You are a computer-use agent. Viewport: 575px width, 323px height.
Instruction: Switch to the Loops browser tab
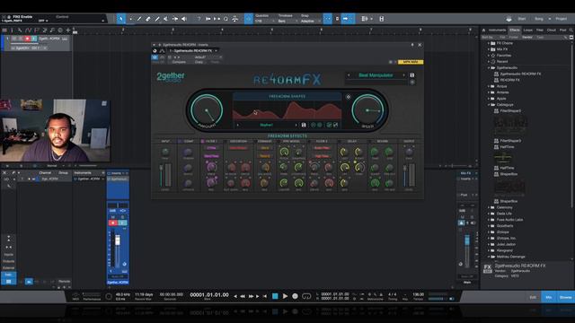tap(528, 30)
